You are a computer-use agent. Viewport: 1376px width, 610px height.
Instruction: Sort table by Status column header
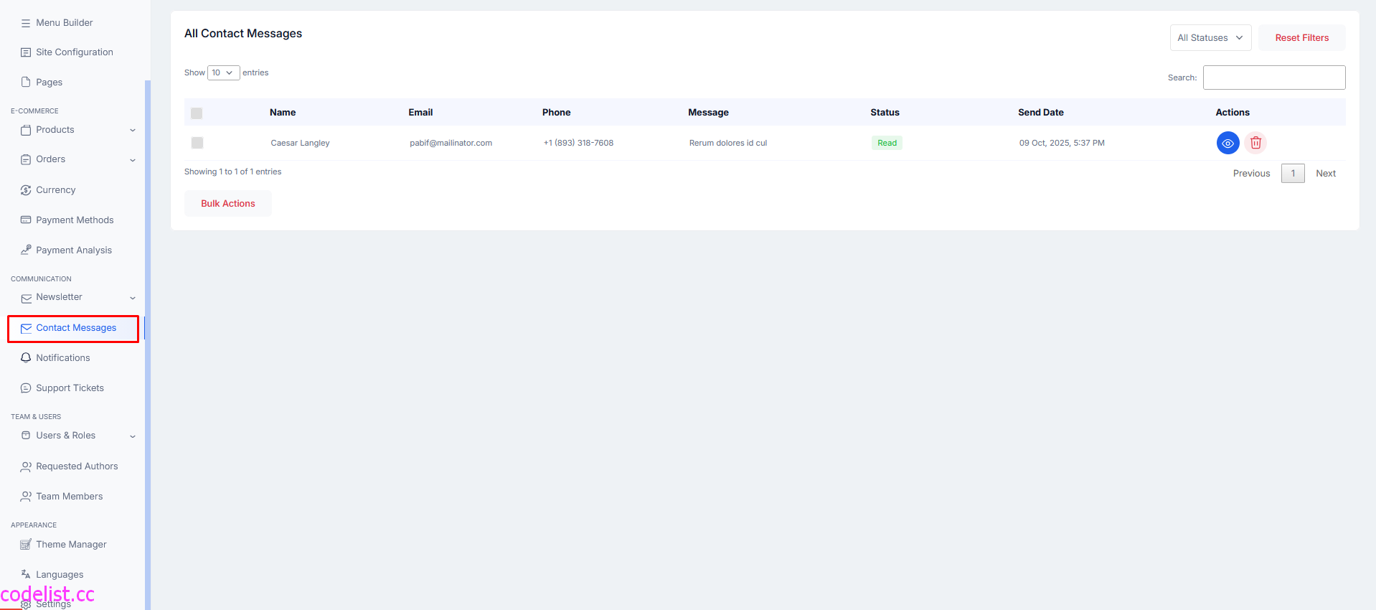click(885, 113)
